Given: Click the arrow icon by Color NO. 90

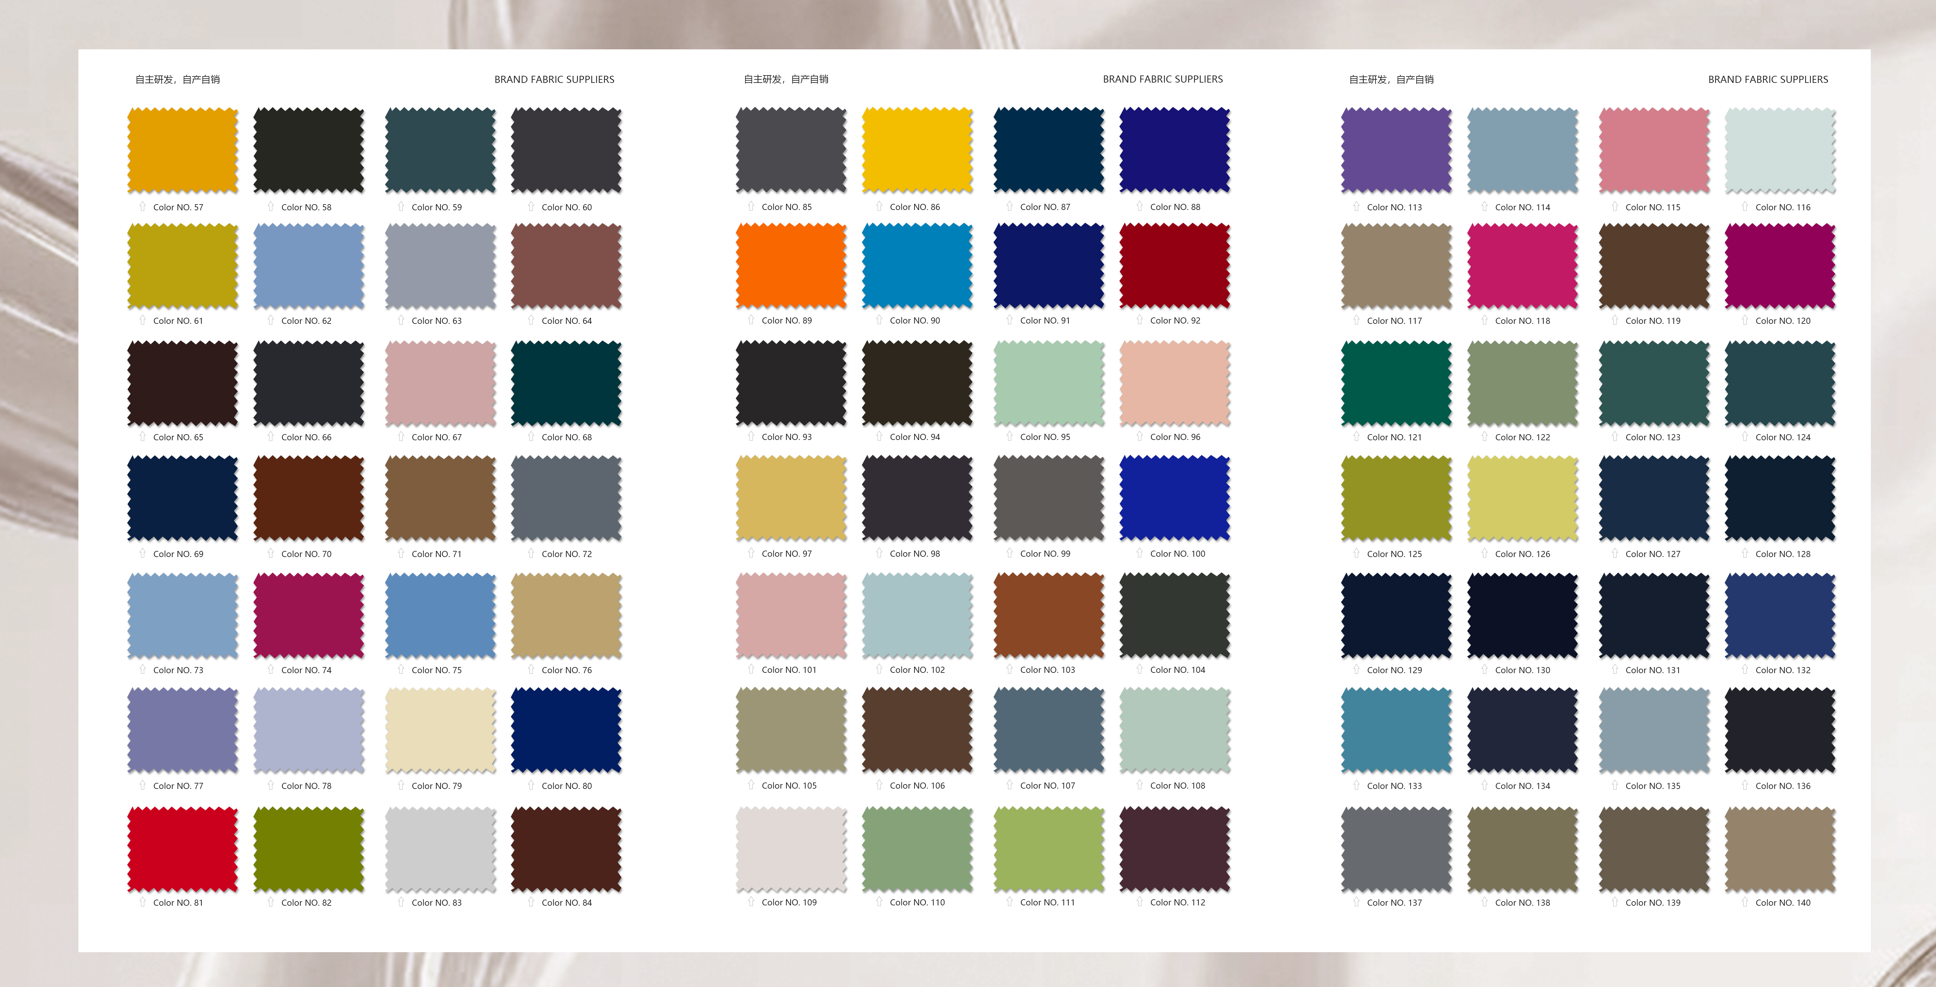Looking at the screenshot, I should click(x=879, y=320).
